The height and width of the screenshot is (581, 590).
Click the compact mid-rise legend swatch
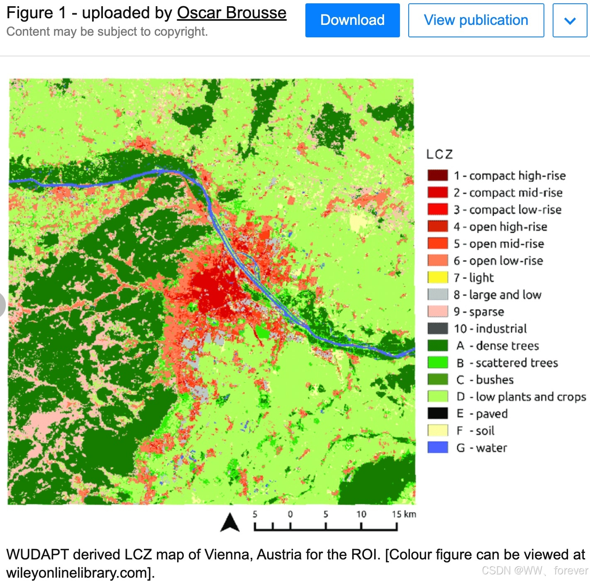tap(438, 192)
